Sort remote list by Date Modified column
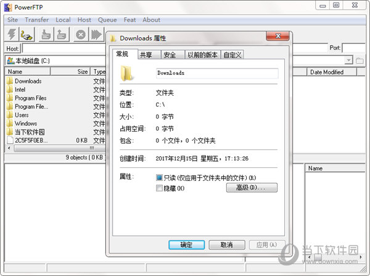The height and width of the screenshot is (276, 370). click(332, 72)
